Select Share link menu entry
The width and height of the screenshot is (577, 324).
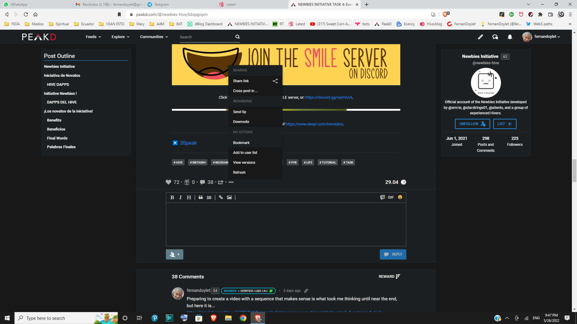tap(255, 81)
